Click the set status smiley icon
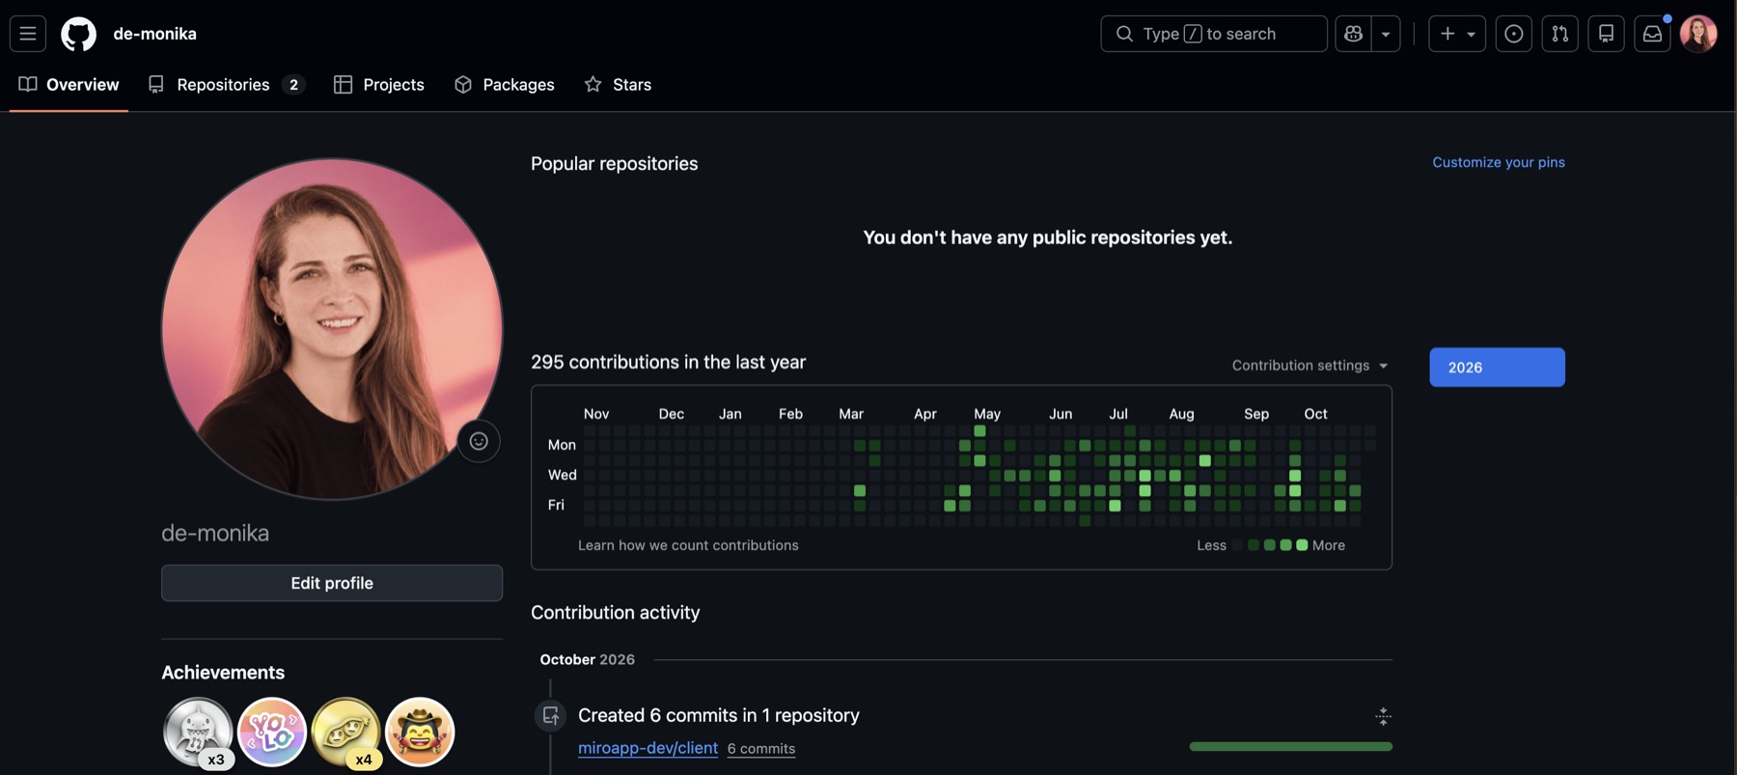Viewport: 1737px width, 775px height. [x=479, y=441]
